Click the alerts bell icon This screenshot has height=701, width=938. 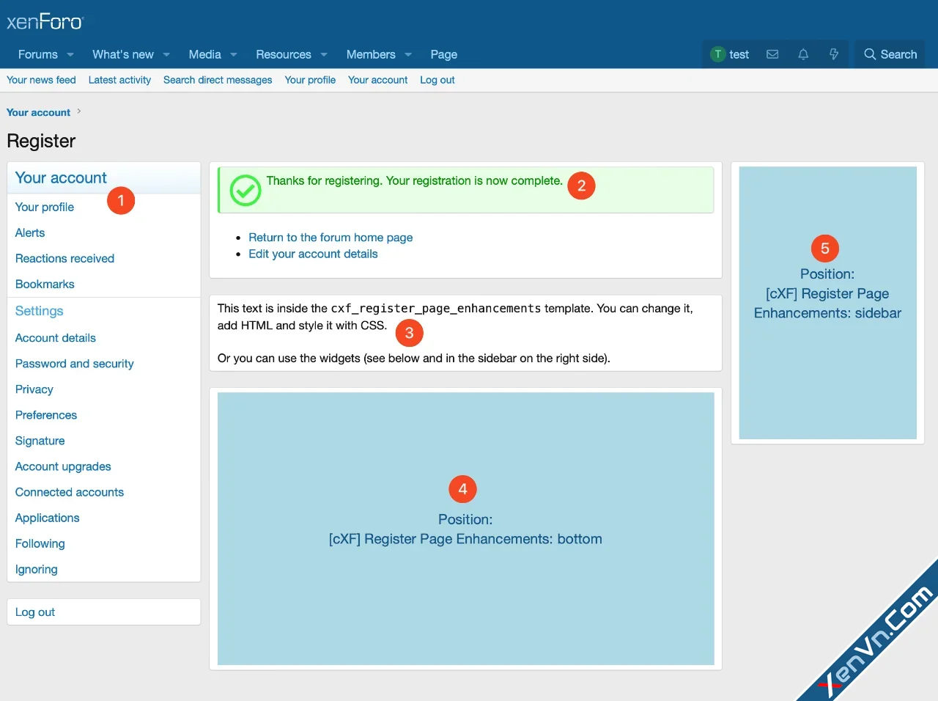tap(803, 54)
